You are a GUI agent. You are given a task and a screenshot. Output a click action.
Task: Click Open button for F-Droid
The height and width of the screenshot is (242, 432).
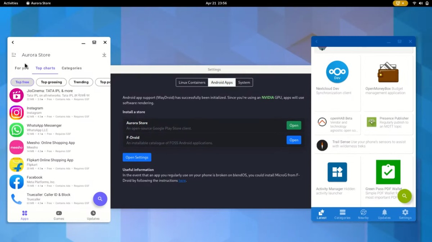click(x=294, y=140)
